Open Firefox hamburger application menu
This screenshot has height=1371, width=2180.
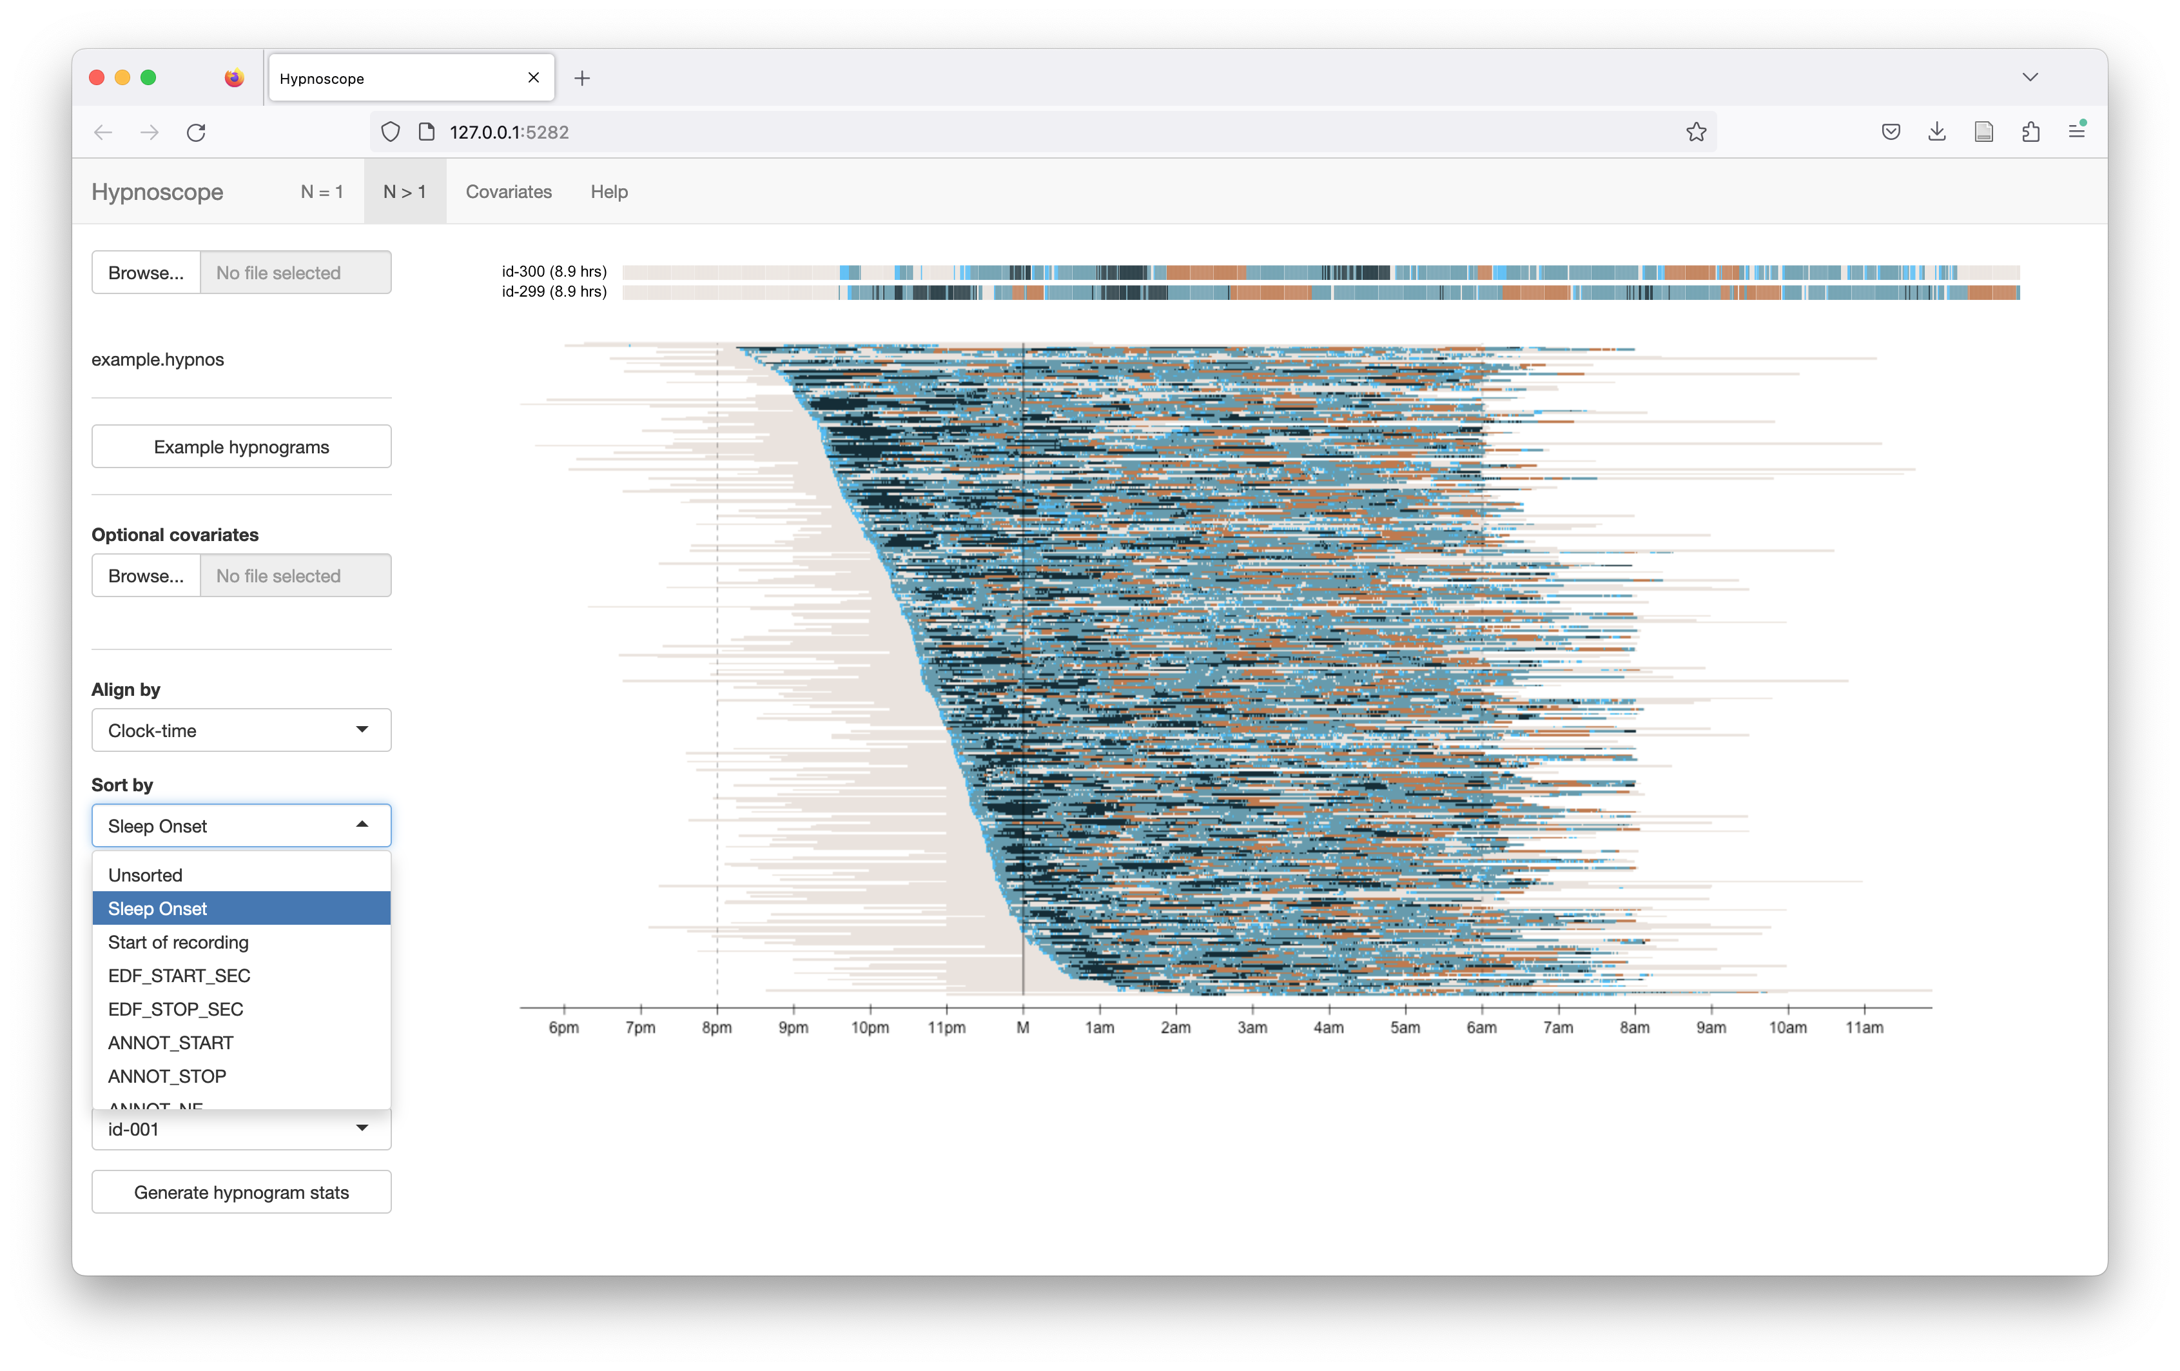(2077, 132)
